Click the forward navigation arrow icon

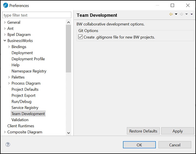[x=181, y=14]
